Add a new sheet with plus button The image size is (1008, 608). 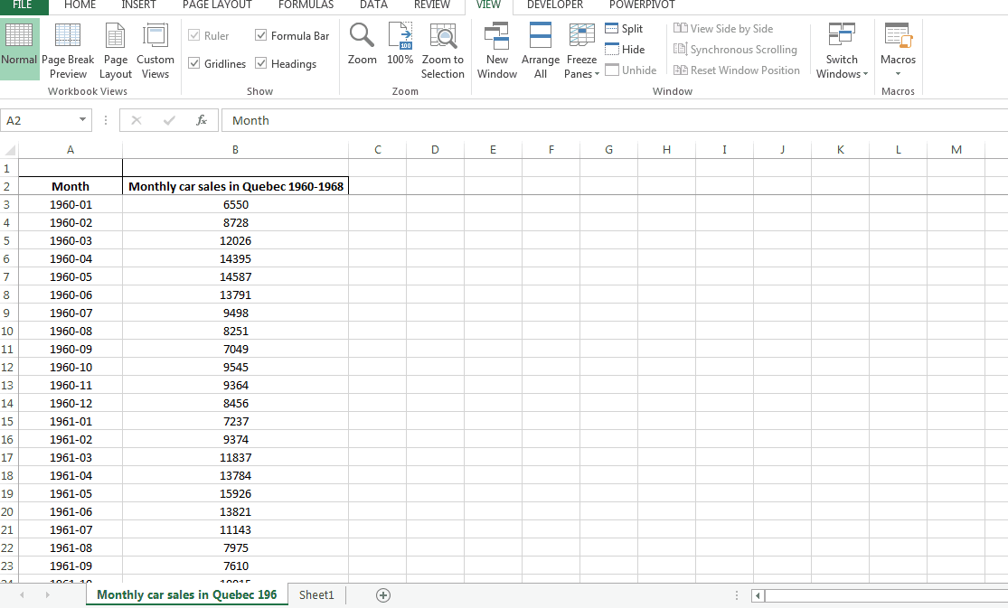point(382,594)
